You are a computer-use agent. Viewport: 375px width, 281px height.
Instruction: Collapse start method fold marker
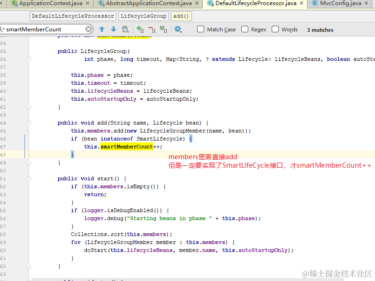coord(29,178)
